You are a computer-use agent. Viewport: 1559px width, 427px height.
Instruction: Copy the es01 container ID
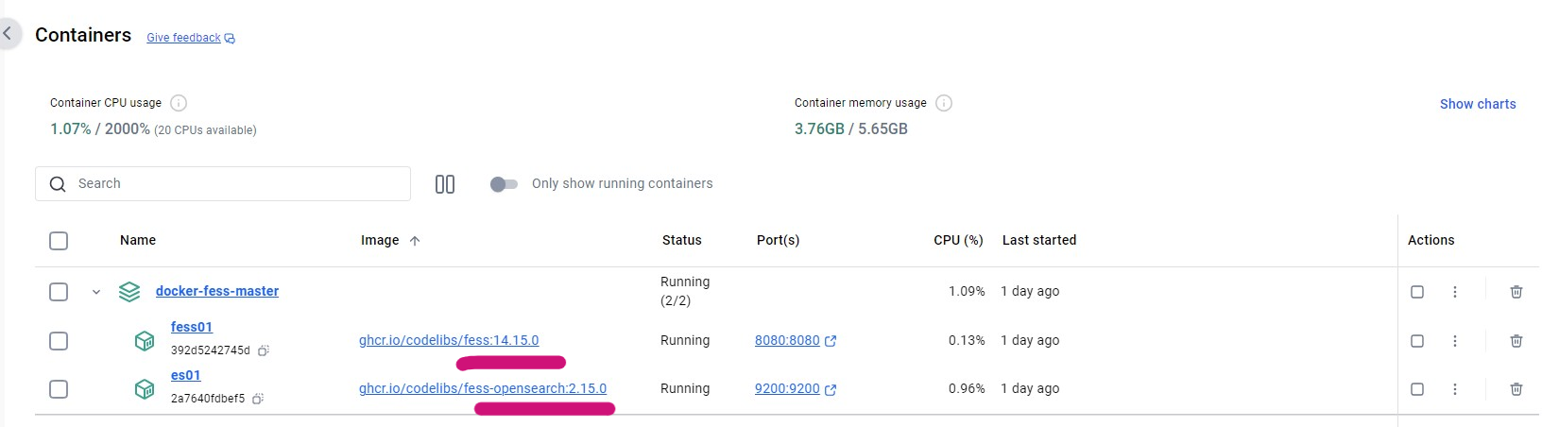[258, 399]
